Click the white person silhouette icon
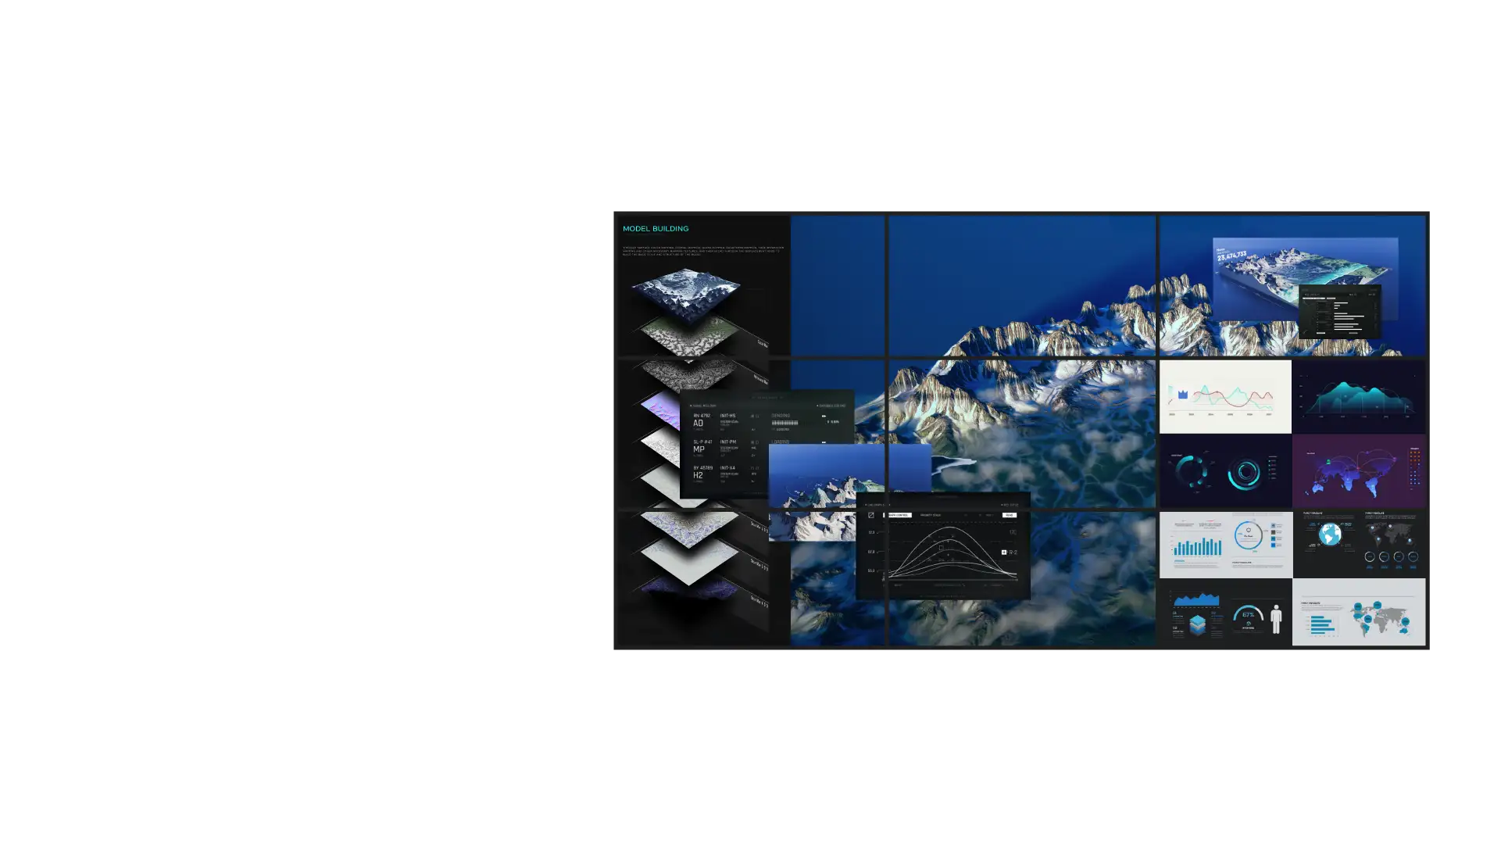The image size is (1501, 844). point(1276,619)
